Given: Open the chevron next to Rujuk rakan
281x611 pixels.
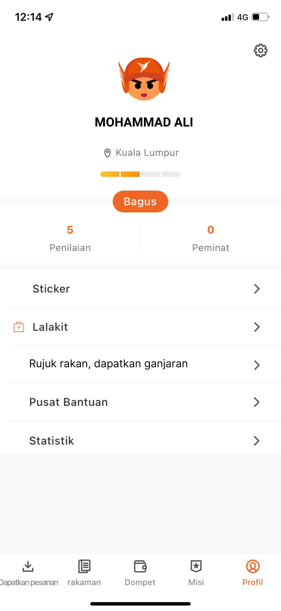Looking at the screenshot, I should [x=257, y=365].
